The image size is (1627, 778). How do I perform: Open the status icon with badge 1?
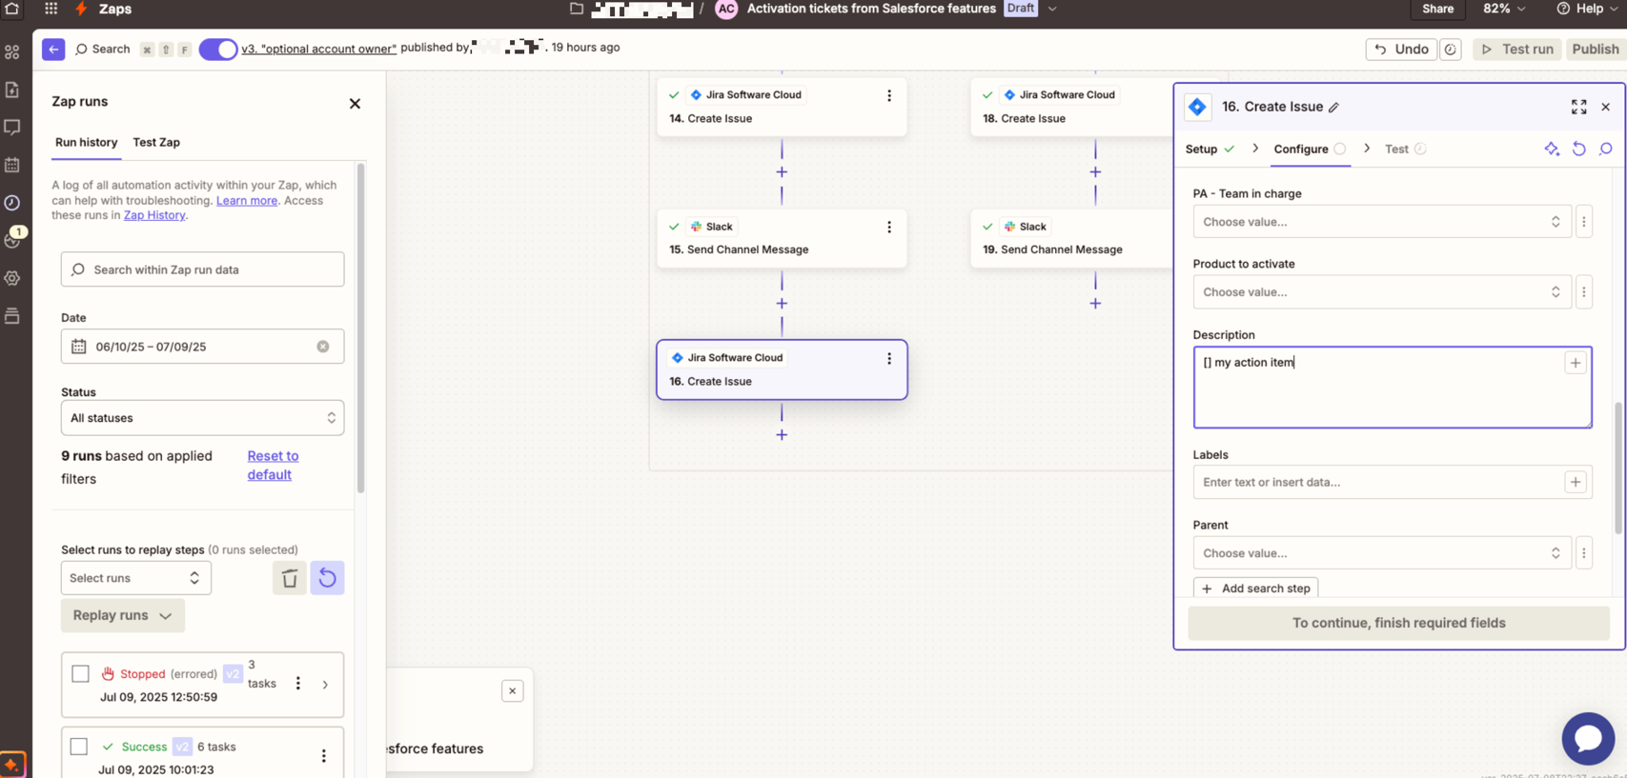click(x=12, y=239)
